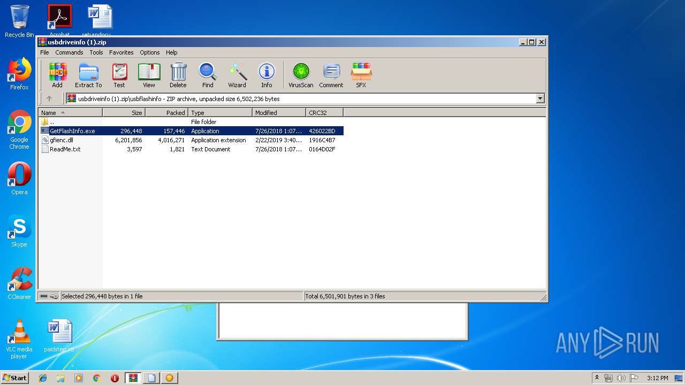Open the View file tool
The width and height of the screenshot is (685, 385).
tap(149, 75)
